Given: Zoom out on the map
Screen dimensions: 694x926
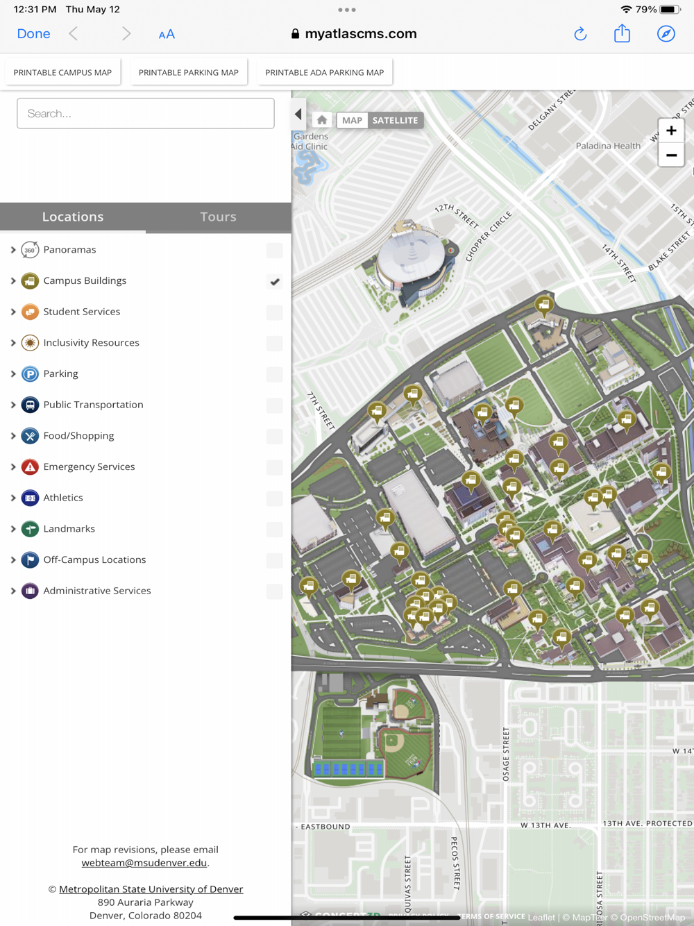Looking at the screenshot, I should pos(671,155).
